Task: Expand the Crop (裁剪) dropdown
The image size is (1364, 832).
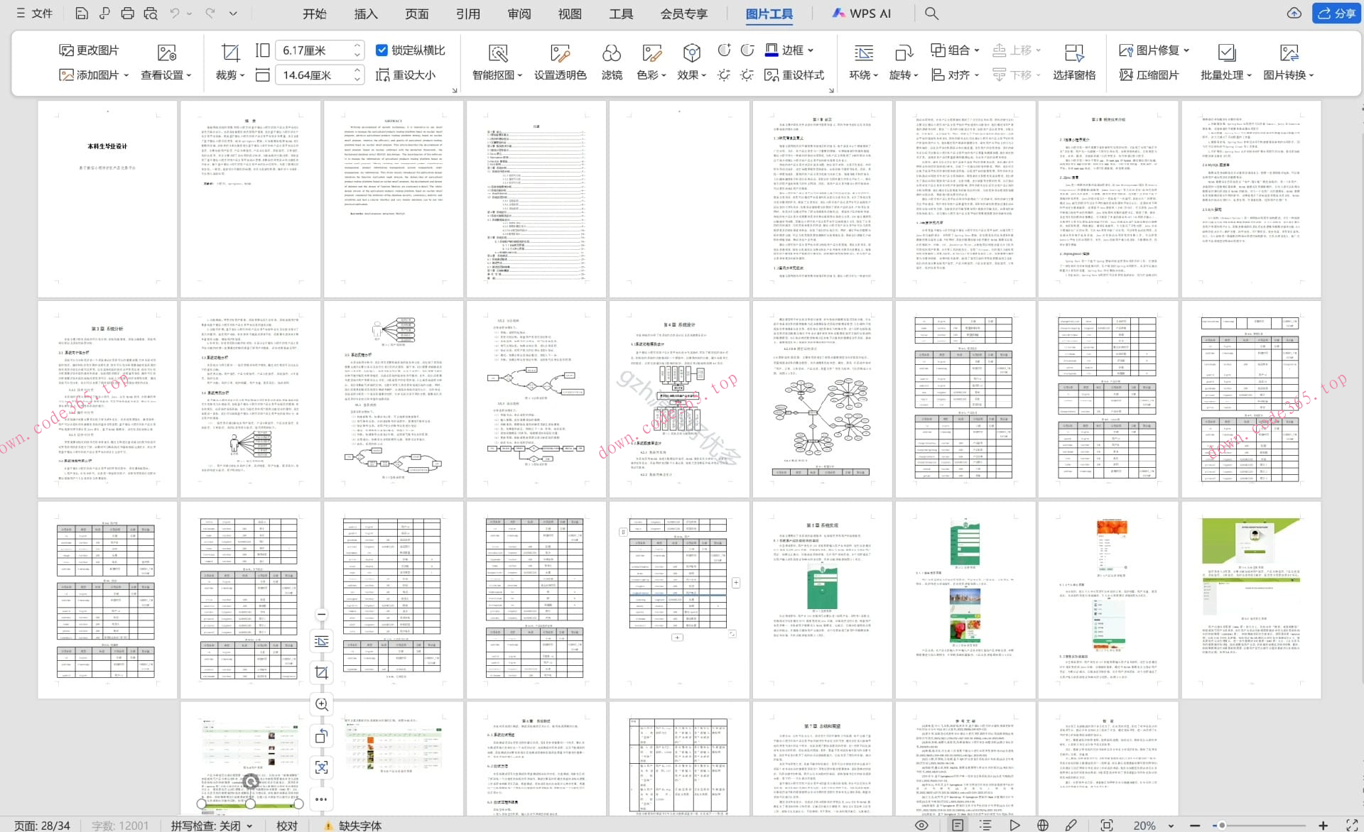Action: click(x=242, y=75)
